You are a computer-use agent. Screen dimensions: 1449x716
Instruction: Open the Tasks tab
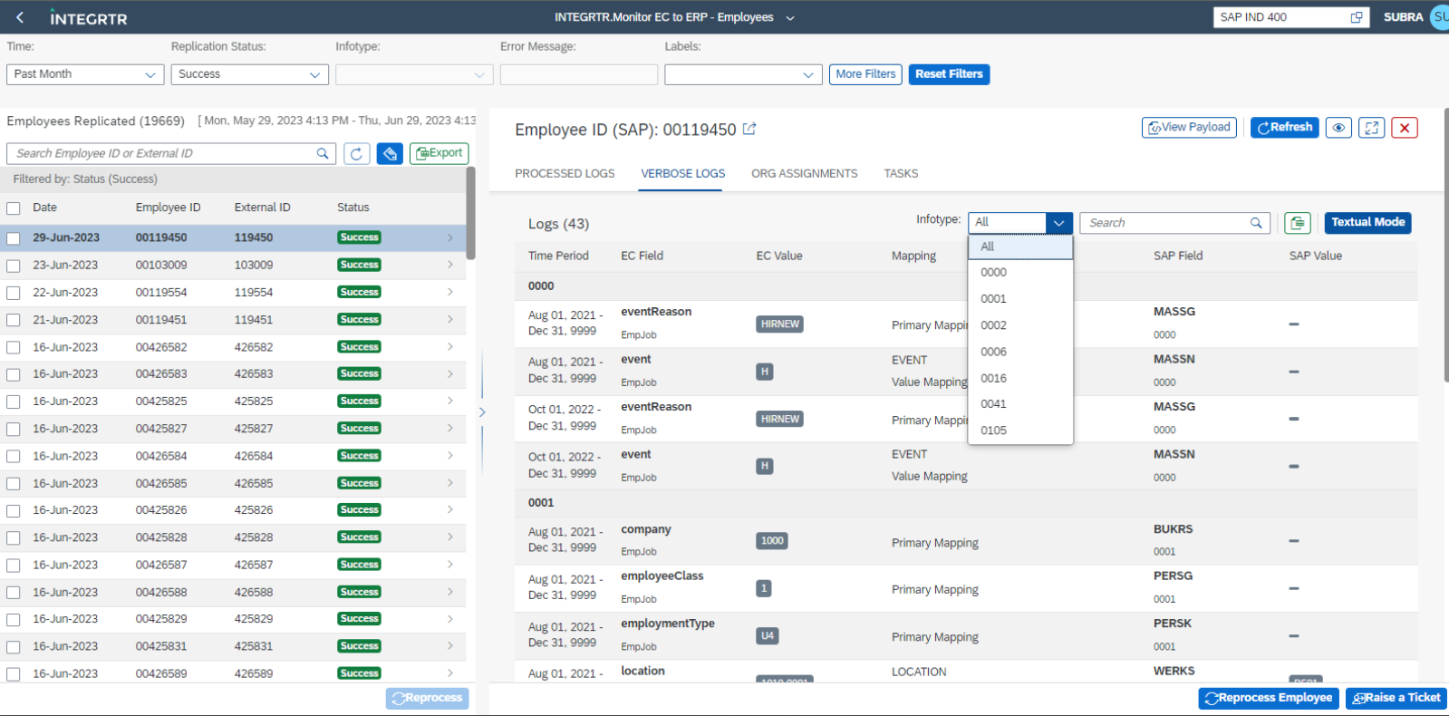pos(901,173)
